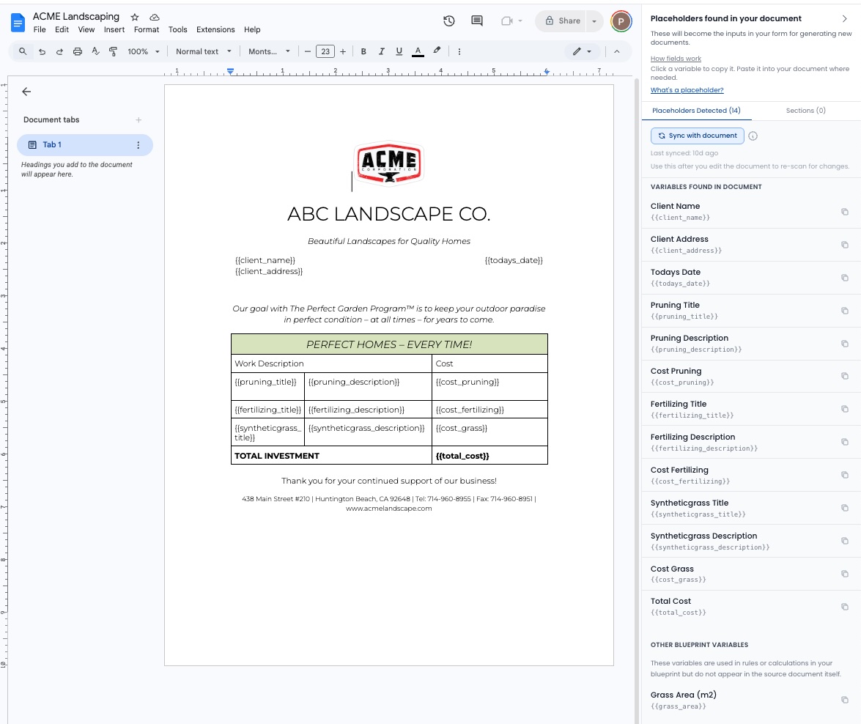Increase the font size

click(x=343, y=51)
